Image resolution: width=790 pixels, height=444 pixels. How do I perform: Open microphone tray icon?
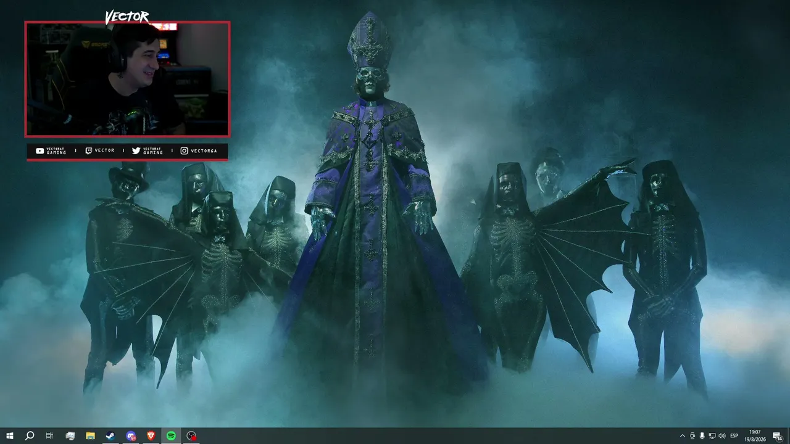point(702,435)
